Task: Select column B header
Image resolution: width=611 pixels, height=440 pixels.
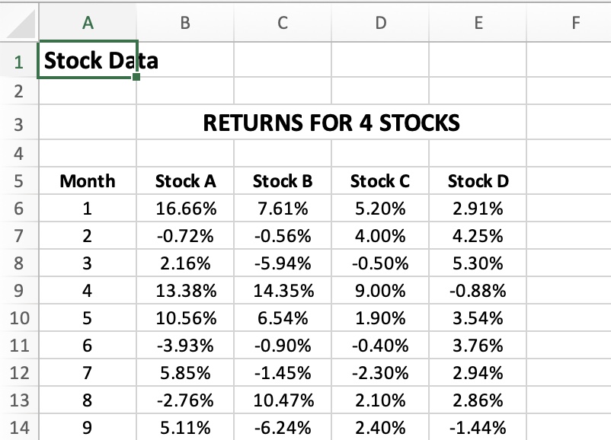Action: pos(184,23)
